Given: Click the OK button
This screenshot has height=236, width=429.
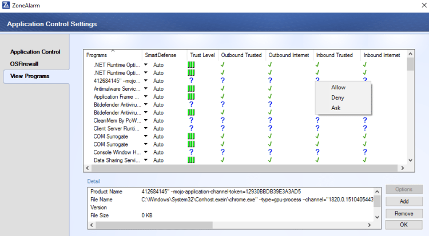Looking at the screenshot, I should point(404,225).
